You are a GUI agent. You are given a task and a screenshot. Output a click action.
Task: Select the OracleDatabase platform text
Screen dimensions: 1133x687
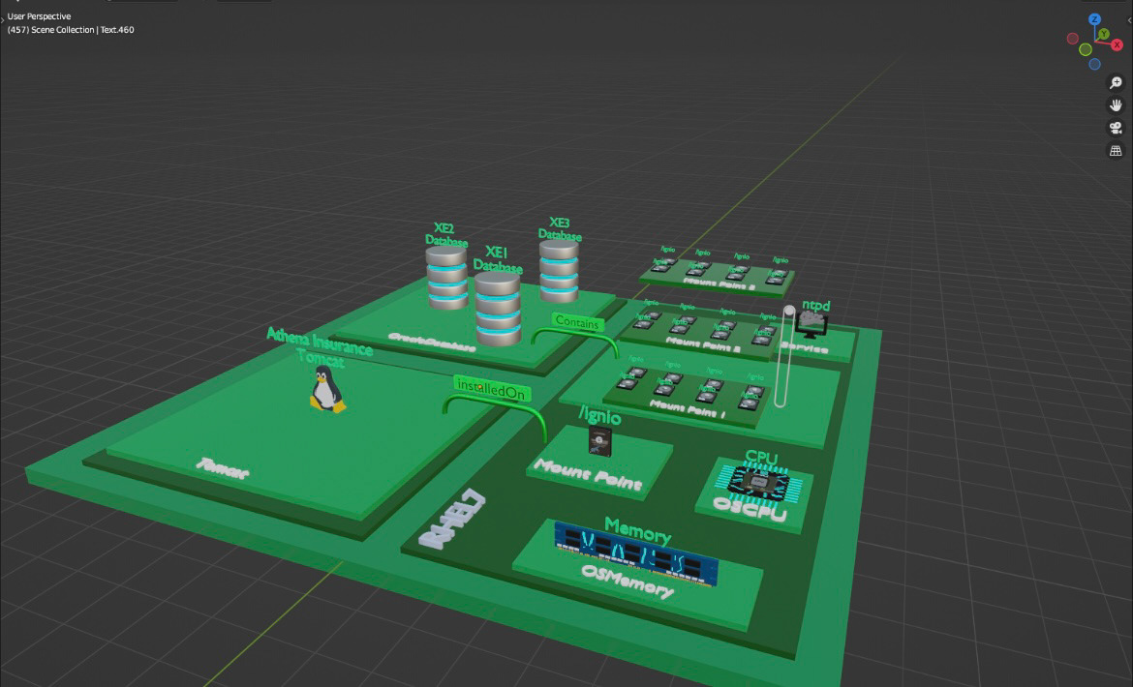(x=431, y=343)
